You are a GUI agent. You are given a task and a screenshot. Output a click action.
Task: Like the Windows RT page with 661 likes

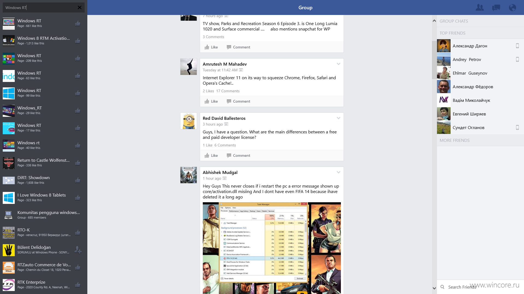[x=78, y=23]
